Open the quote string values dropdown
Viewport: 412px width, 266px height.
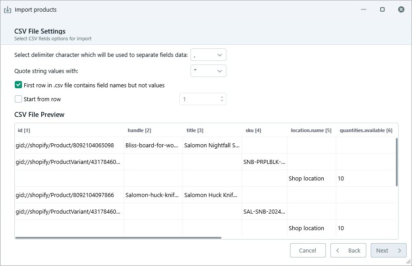tap(208, 70)
